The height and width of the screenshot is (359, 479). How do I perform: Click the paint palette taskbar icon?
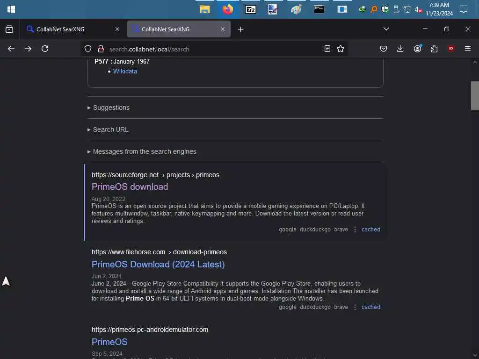[296, 9]
